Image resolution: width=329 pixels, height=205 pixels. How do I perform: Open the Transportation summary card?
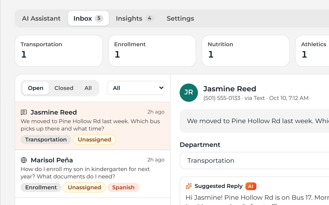59,51
